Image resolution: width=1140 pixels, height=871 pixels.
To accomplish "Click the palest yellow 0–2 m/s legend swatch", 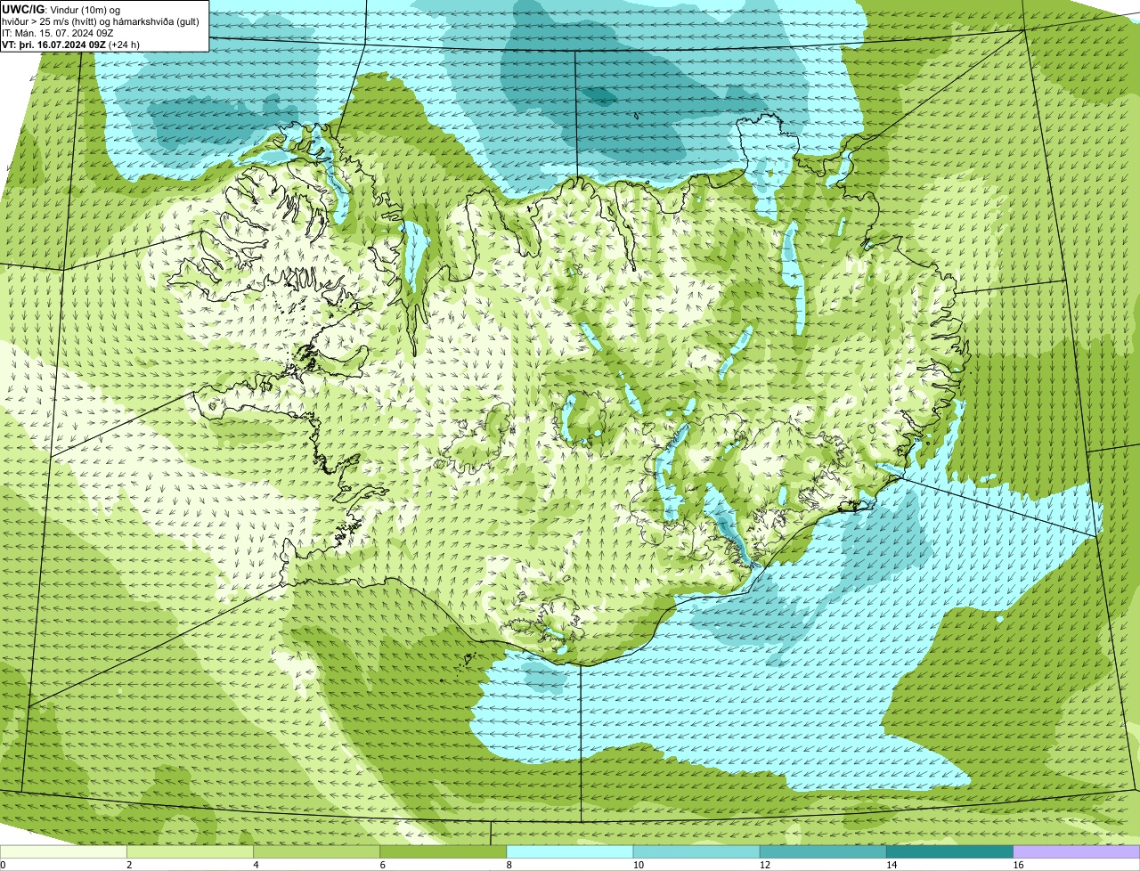I will tap(63, 852).
